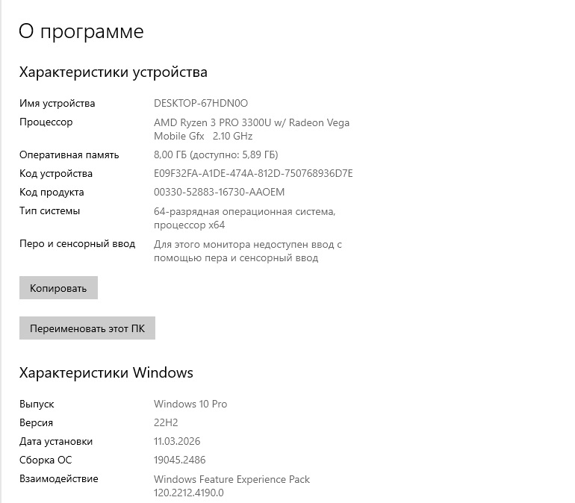The width and height of the screenshot is (575, 503).
Task: Click the version value 22H2
Action: (167, 422)
